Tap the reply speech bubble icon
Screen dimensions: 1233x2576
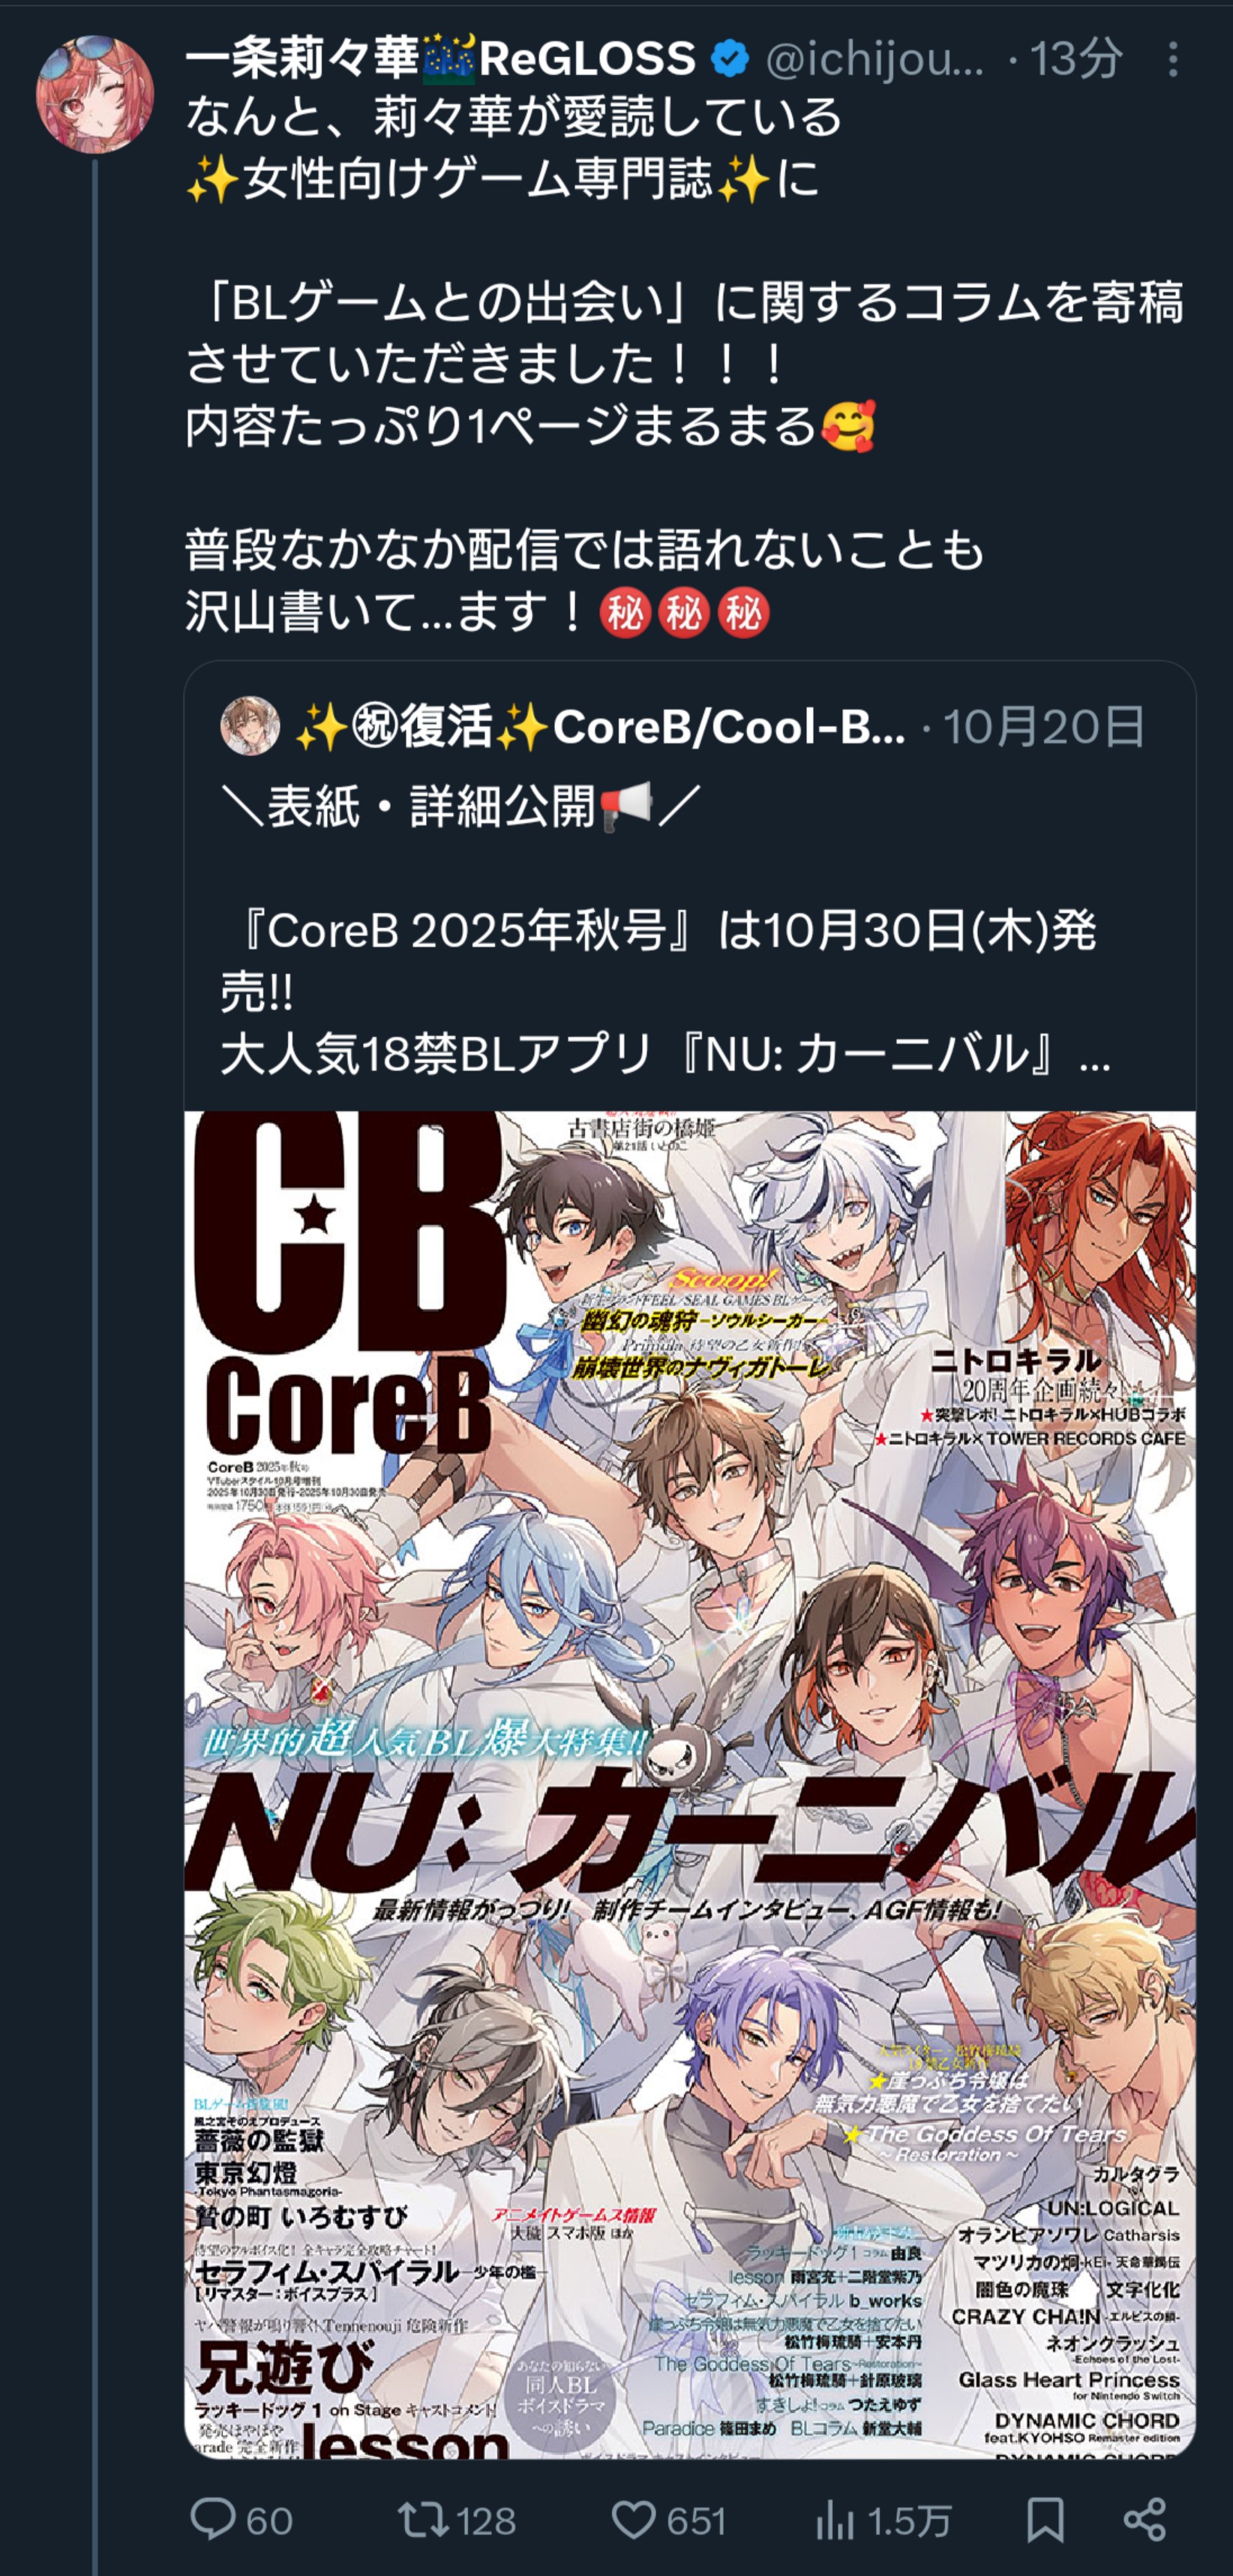(213, 2520)
